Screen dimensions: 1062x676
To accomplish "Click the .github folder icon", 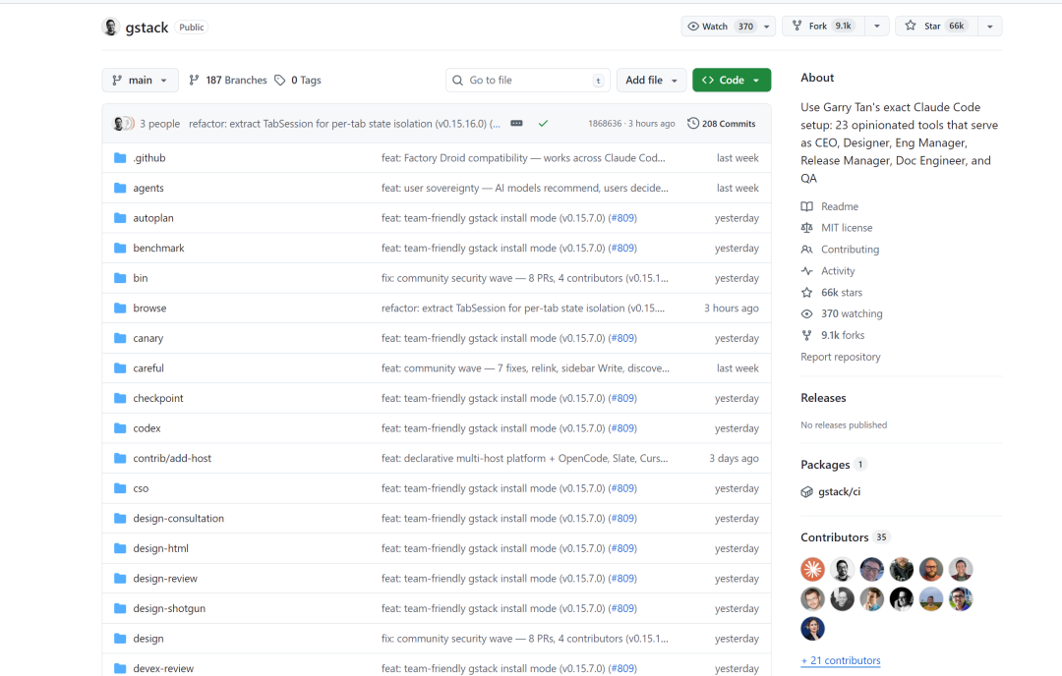I will [120, 158].
